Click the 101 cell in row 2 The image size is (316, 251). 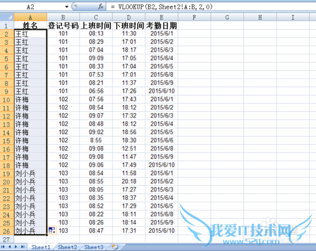[x=63, y=34]
